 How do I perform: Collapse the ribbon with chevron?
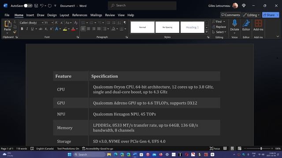point(278,36)
